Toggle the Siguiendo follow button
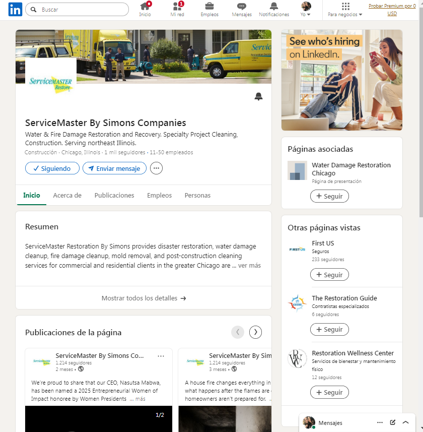Viewport: 423px width, 432px height. (52, 168)
